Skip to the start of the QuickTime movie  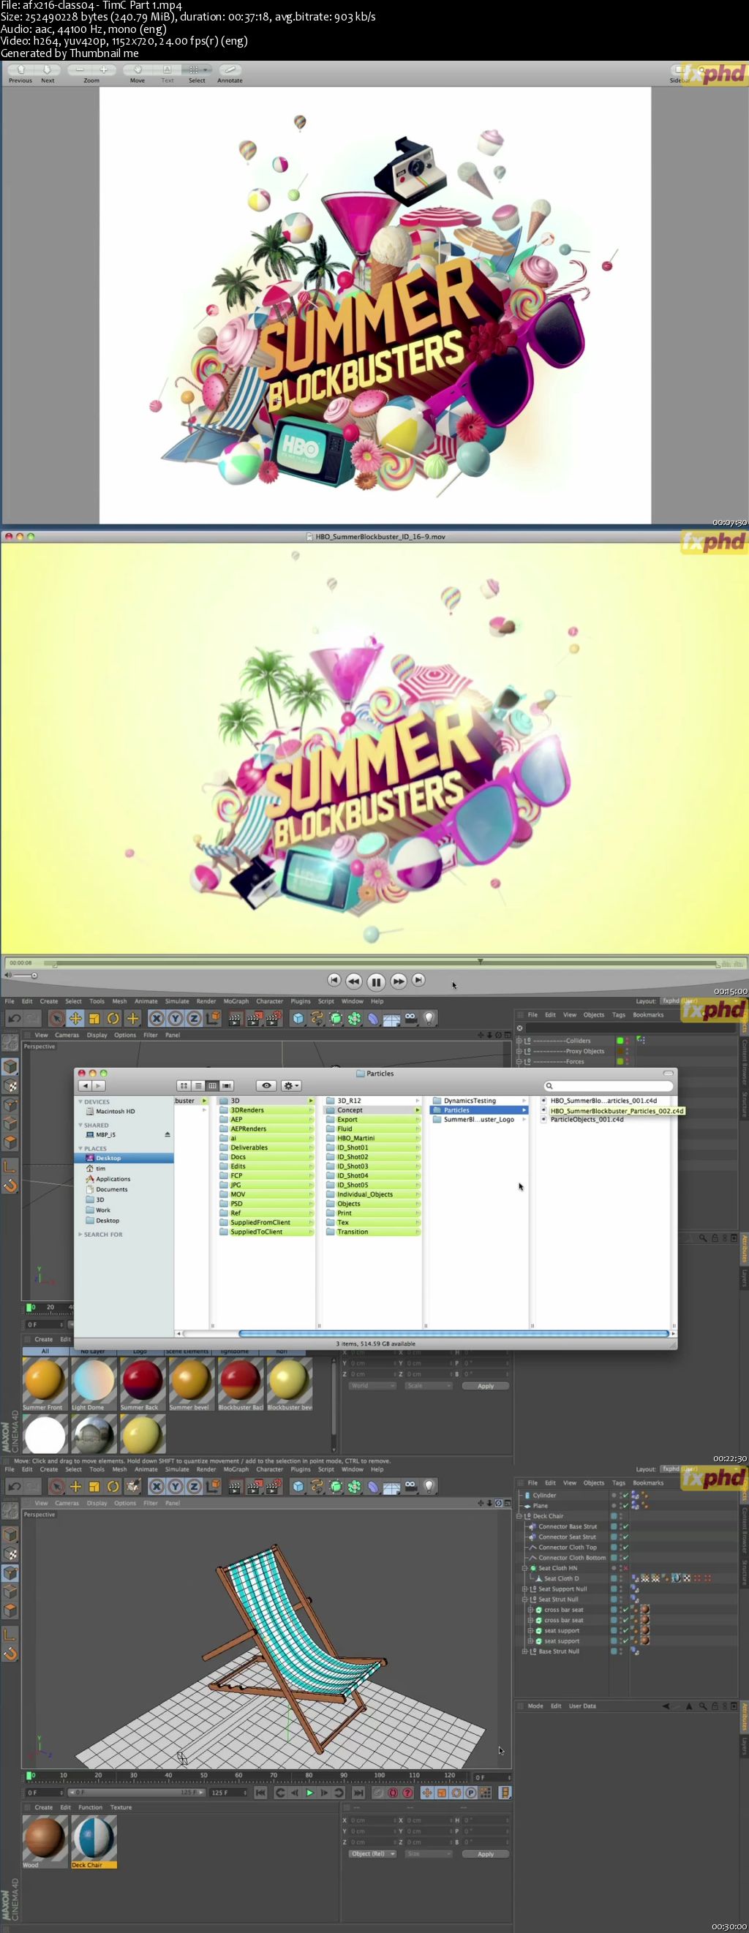[334, 980]
